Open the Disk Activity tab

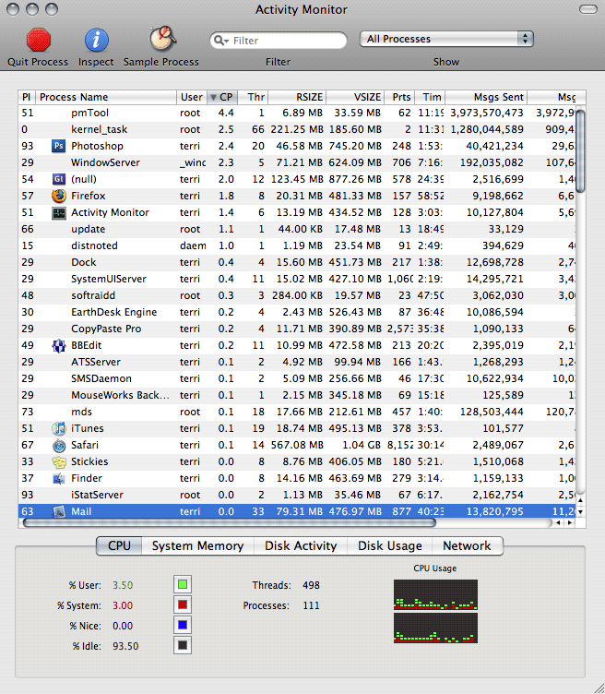tap(301, 545)
